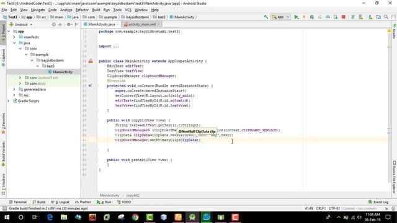Click Attach debugger to Android process icon
This screenshot has height=223, width=397.
coord(336,17)
